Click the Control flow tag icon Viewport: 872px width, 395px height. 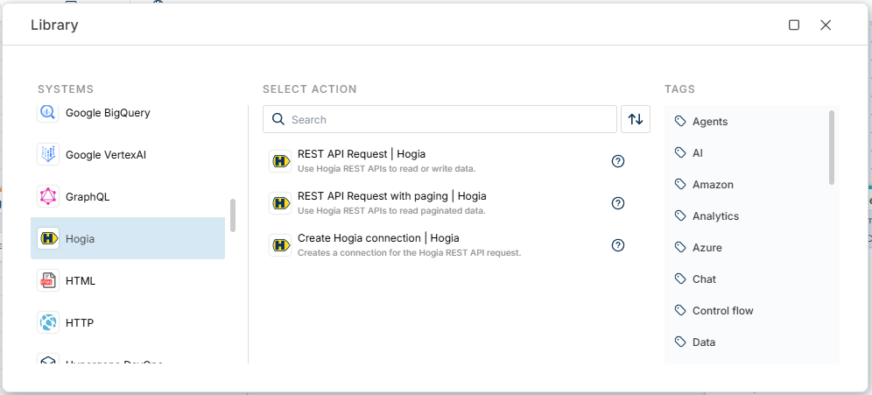(x=679, y=310)
